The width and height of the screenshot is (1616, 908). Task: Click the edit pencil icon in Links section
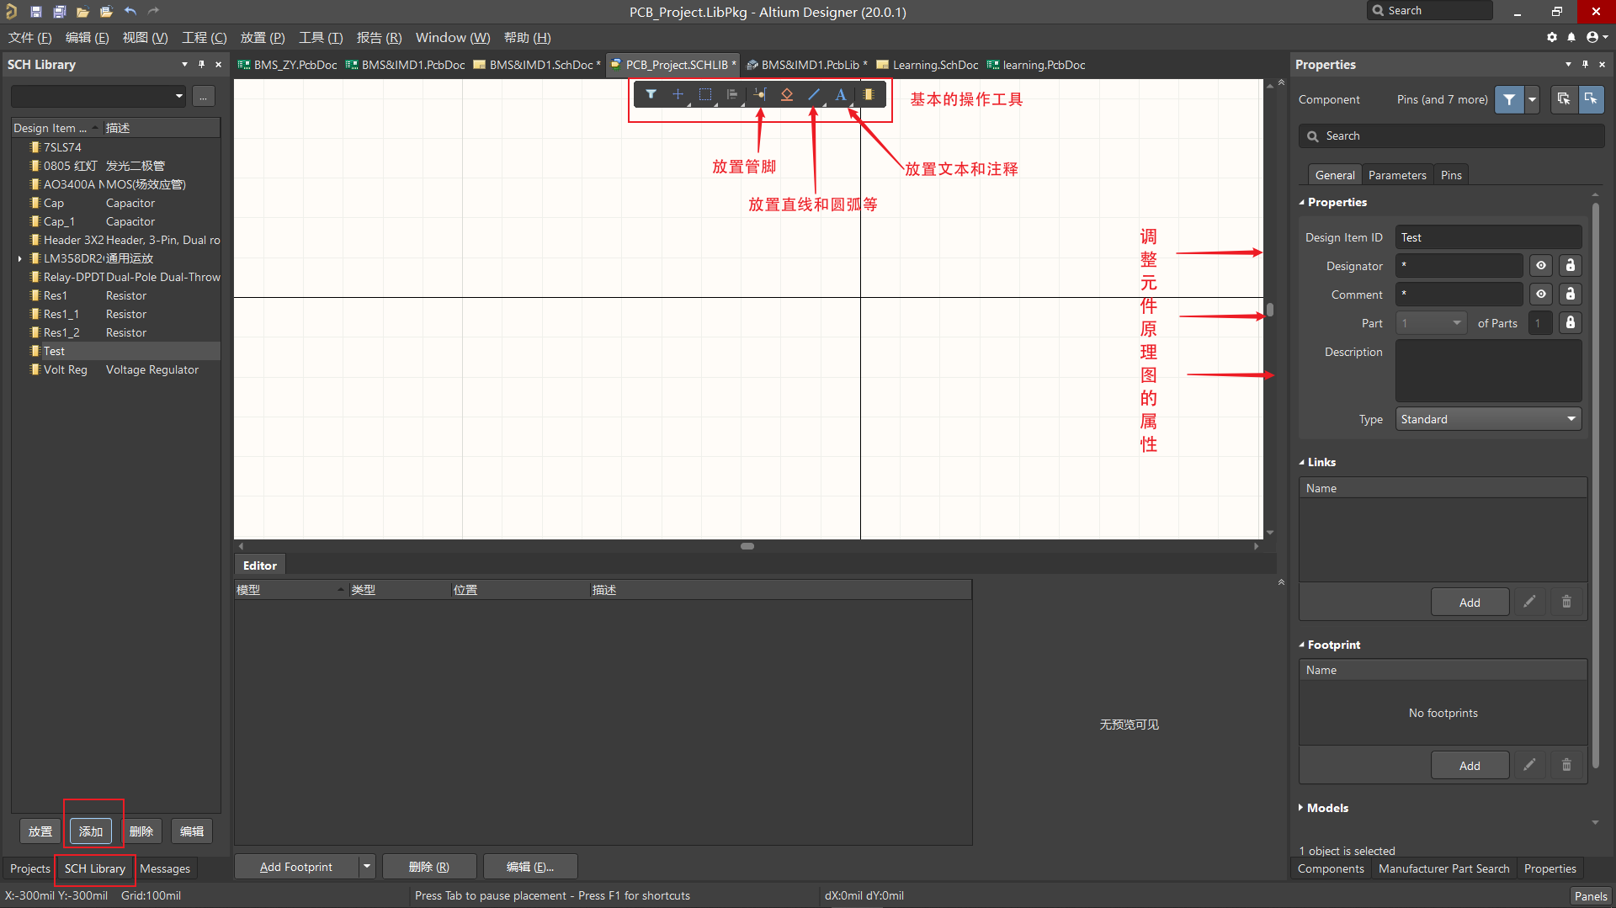tap(1529, 602)
